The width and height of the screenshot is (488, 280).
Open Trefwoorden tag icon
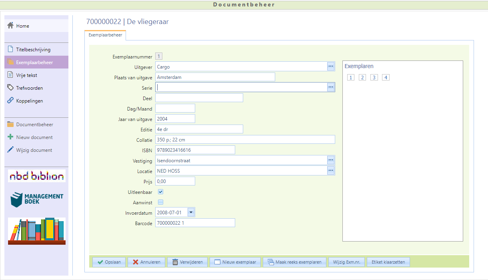pos(11,88)
